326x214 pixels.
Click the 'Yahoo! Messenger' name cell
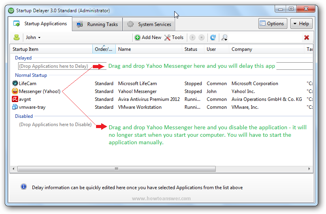(x=137, y=91)
